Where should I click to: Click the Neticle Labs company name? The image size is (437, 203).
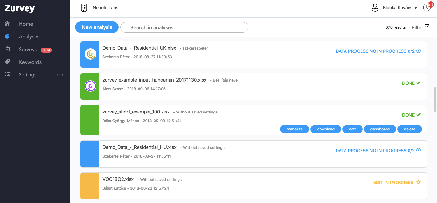[106, 8]
